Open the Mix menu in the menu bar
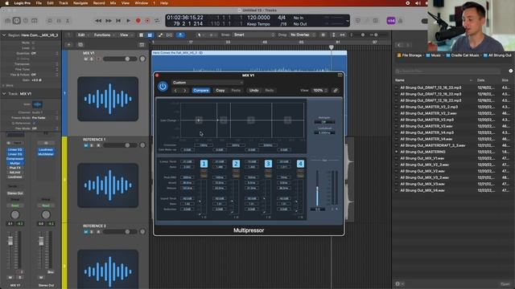The height and width of the screenshot is (289, 515). click(x=113, y=3)
